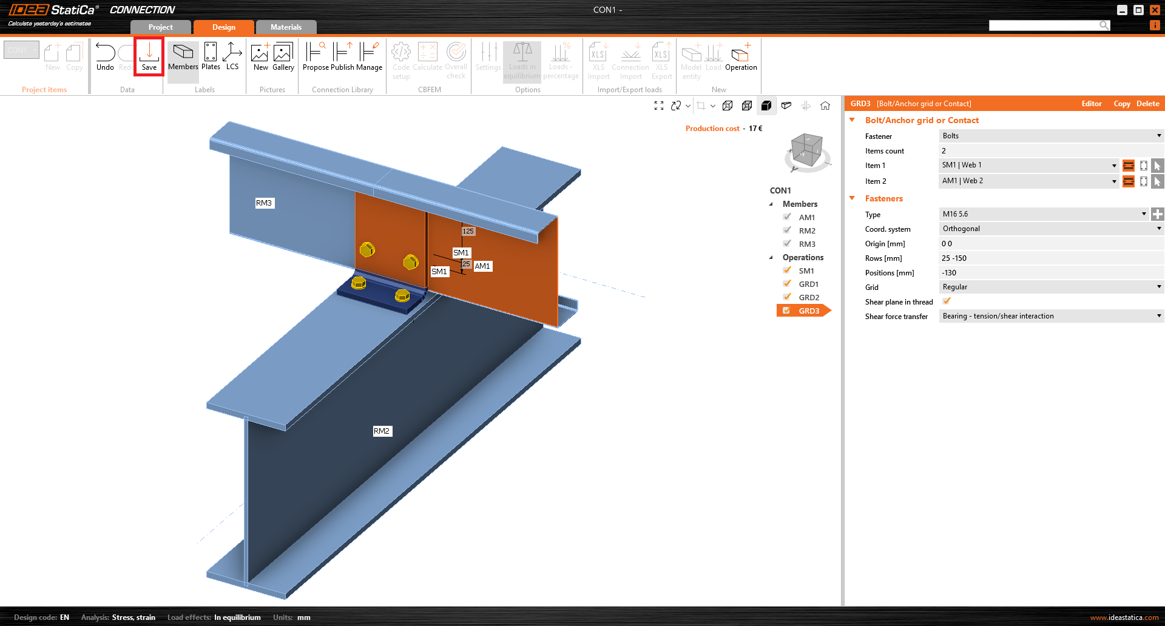Viewport: 1165px width, 626px height.
Task: Switch to the Materials tab
Action: click(286, 27)
